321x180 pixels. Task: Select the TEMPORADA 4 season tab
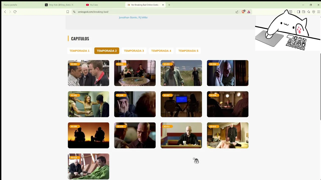[x=161, y=51]
